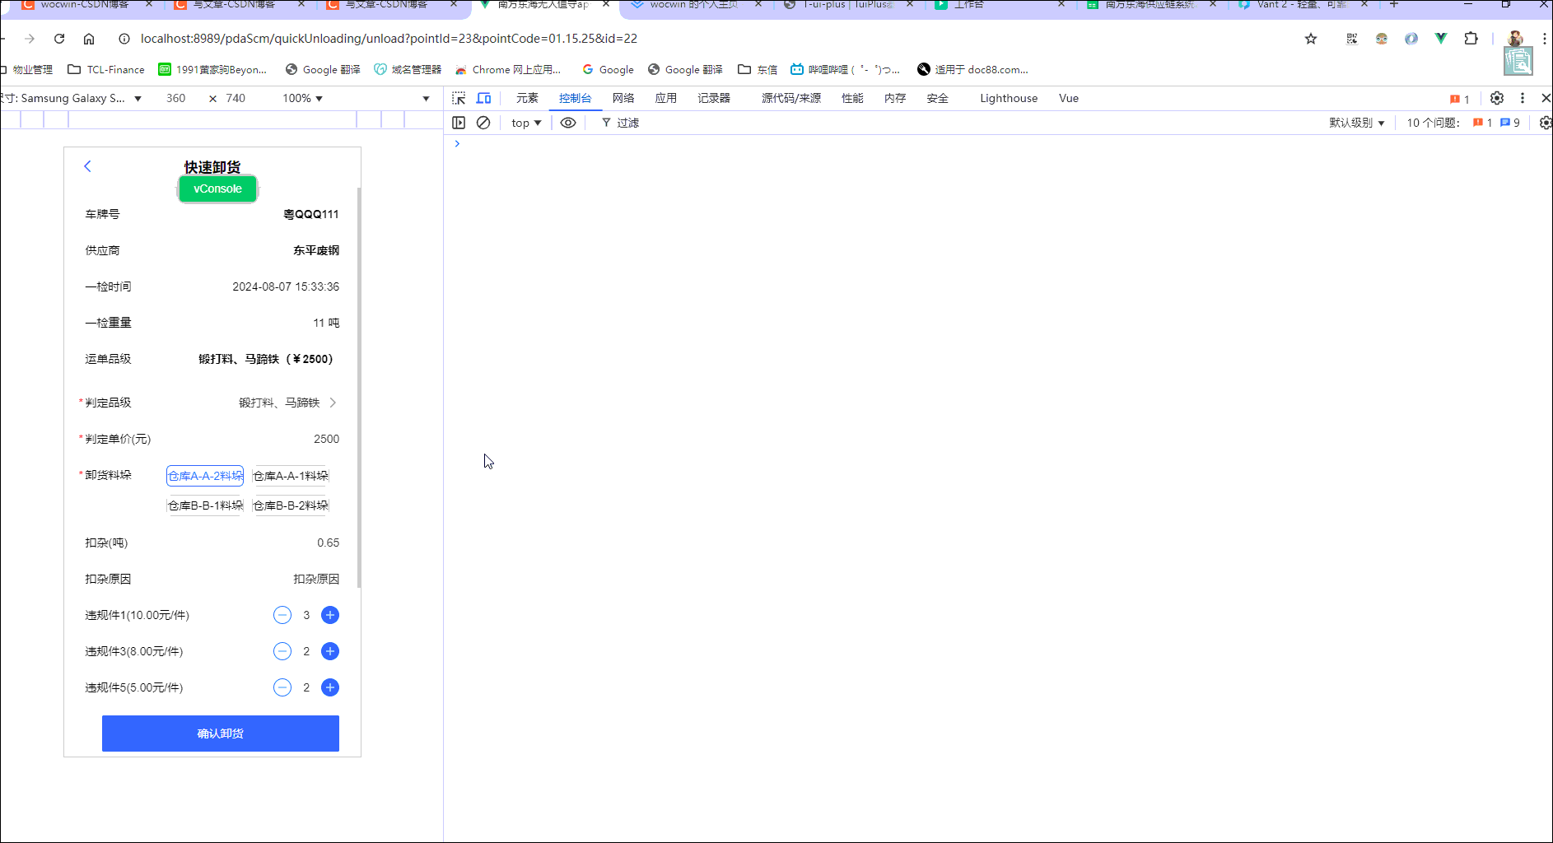
Task: Select 仓库A-A-2料垛 unloading stack
Action: pyautogui.click(x=205, y=476)
